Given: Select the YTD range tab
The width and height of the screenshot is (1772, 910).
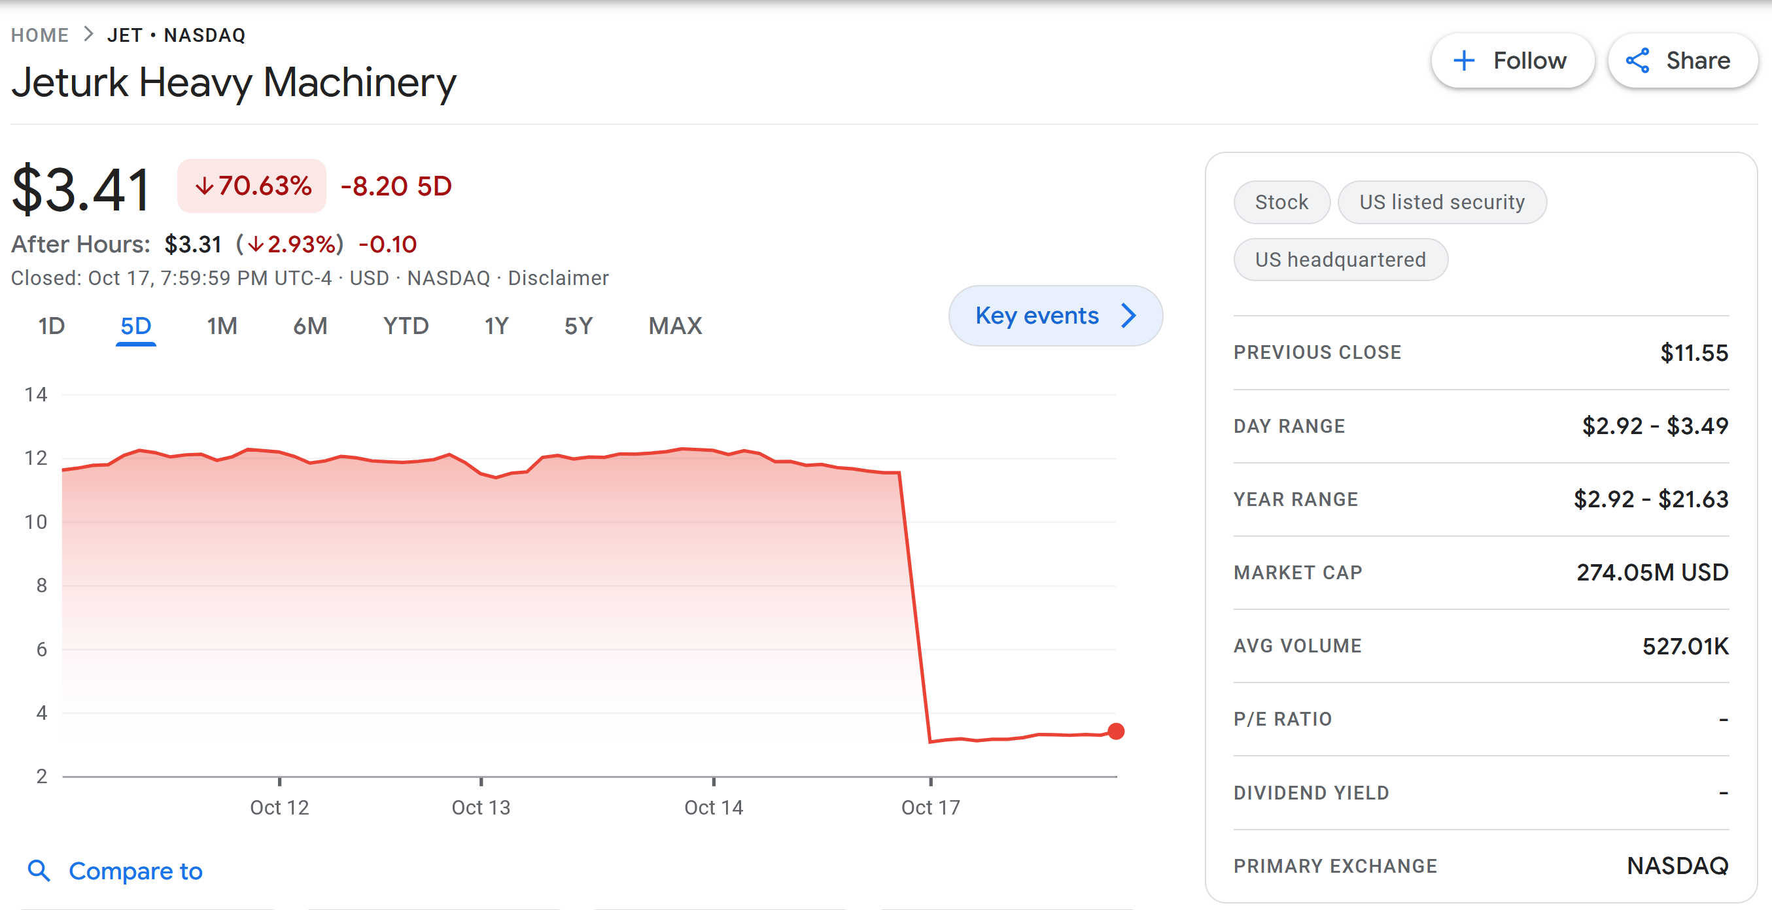Looking at the screenshot, I should click(x=405, y=326).
